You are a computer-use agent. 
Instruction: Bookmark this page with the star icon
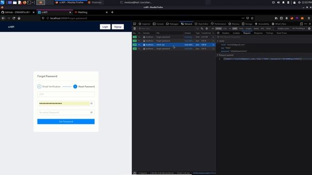[x=253, y=18]
